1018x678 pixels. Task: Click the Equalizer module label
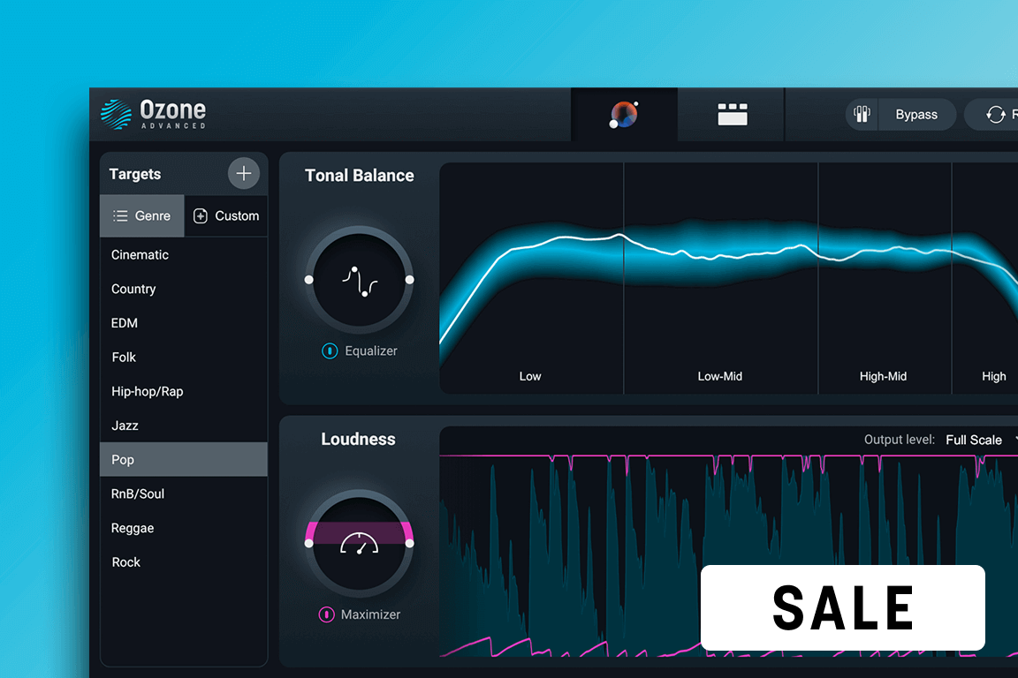pos(371,351)
